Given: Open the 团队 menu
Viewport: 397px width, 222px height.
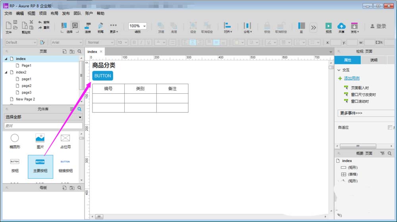Looking at the screenshot, I should click(77, 13).
